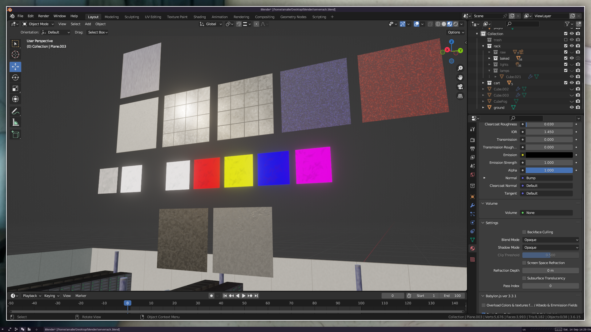The image size is (591, 332).
Task: Select the Add Cube tool
Action: pos(15,135)
